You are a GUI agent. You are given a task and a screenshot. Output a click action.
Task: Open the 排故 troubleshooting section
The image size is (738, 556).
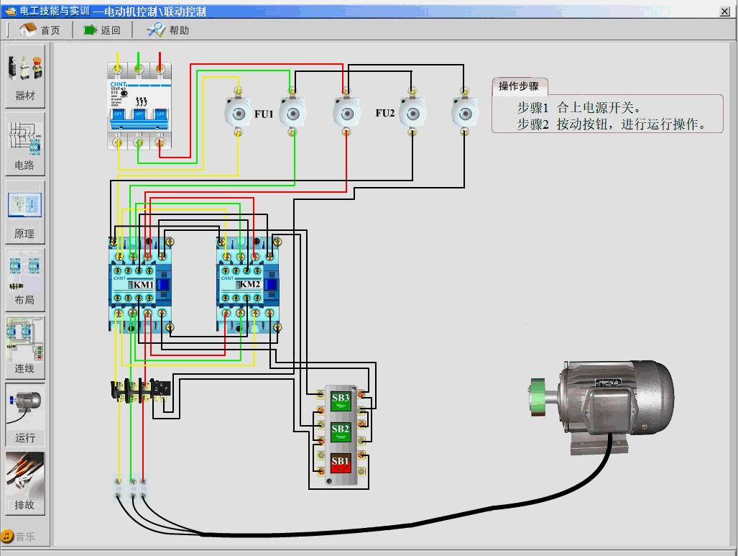coord(25,483)
